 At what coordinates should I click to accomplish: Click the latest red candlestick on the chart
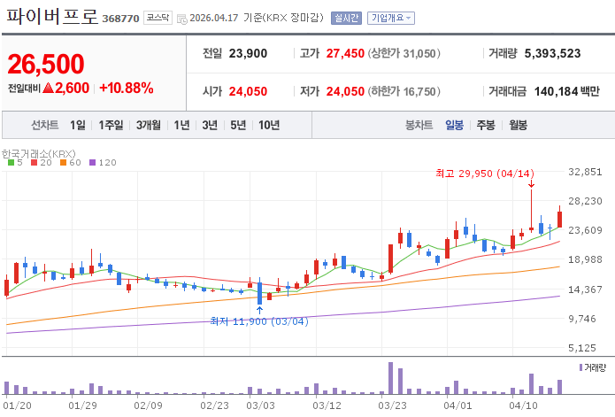[x=560, y=219]
